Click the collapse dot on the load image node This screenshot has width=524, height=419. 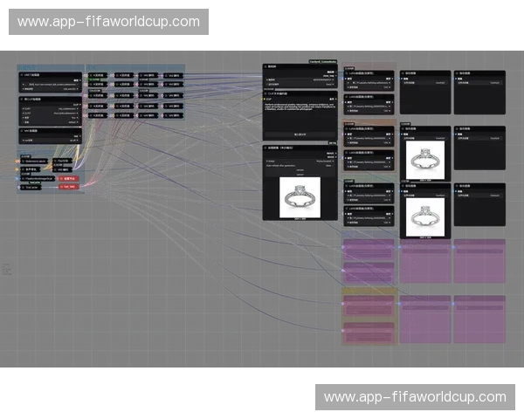click(x=267, y=148)
